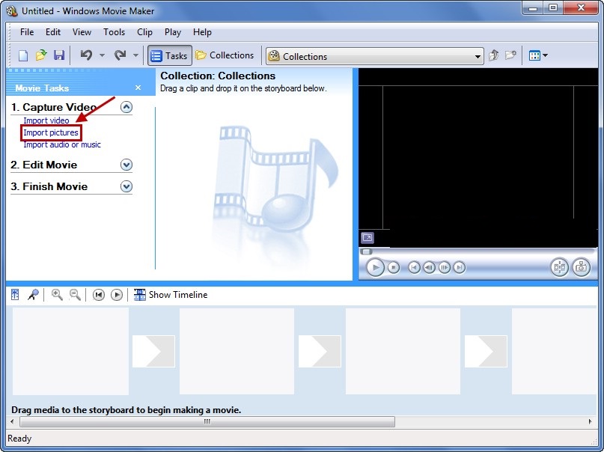604x452 pixels.
Task: Toggle the Tasks pane button
Action: 169,56
